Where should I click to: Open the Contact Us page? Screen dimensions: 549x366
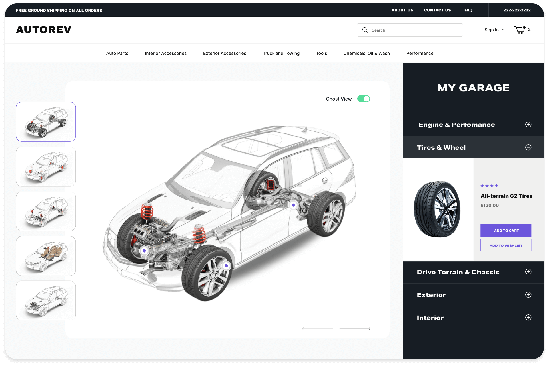tap(437, 10)
